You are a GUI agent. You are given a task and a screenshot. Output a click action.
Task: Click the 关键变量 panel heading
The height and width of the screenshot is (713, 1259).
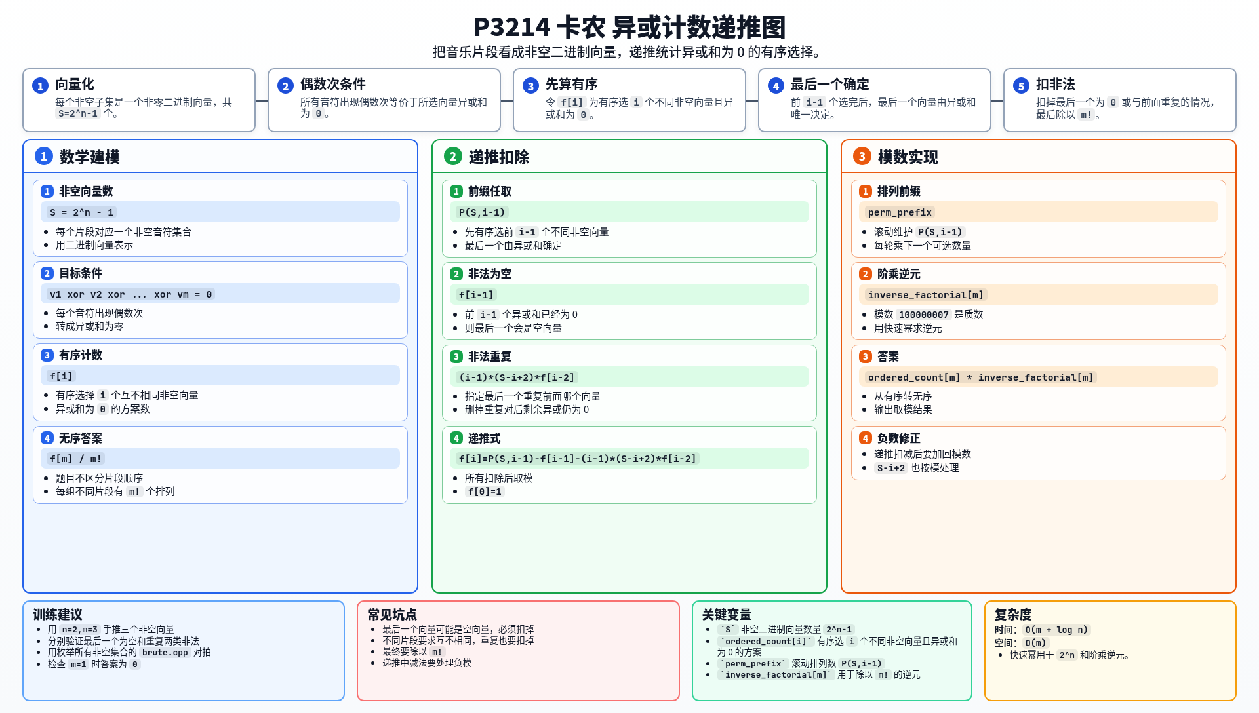coord(727,615)
